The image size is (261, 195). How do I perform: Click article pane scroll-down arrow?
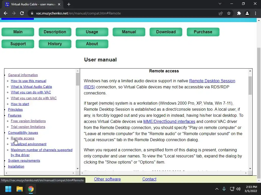250,169
